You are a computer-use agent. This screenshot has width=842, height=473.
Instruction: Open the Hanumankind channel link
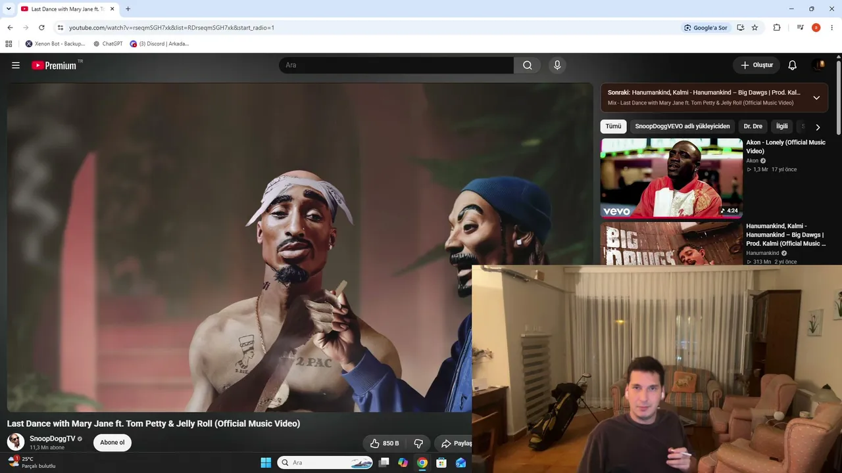click(x=762, y=253)
